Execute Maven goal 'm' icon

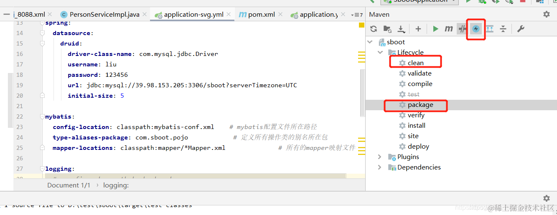[449, 29]
